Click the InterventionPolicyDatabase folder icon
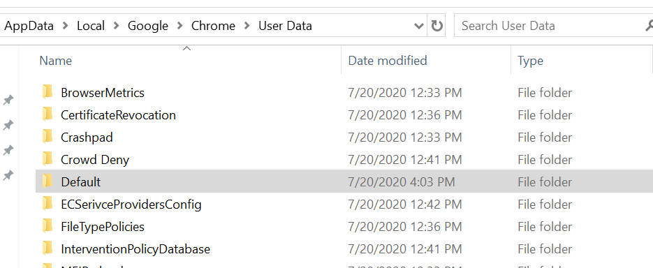 coord(48,249)
